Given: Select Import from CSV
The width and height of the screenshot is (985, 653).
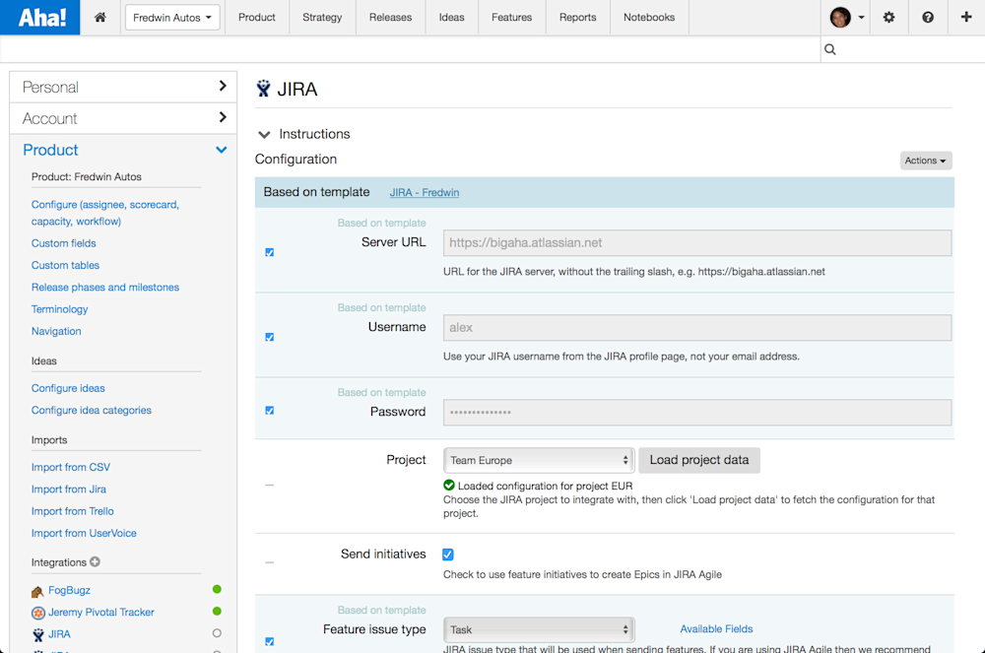Looking at the screenshot, I should (70, 467).
